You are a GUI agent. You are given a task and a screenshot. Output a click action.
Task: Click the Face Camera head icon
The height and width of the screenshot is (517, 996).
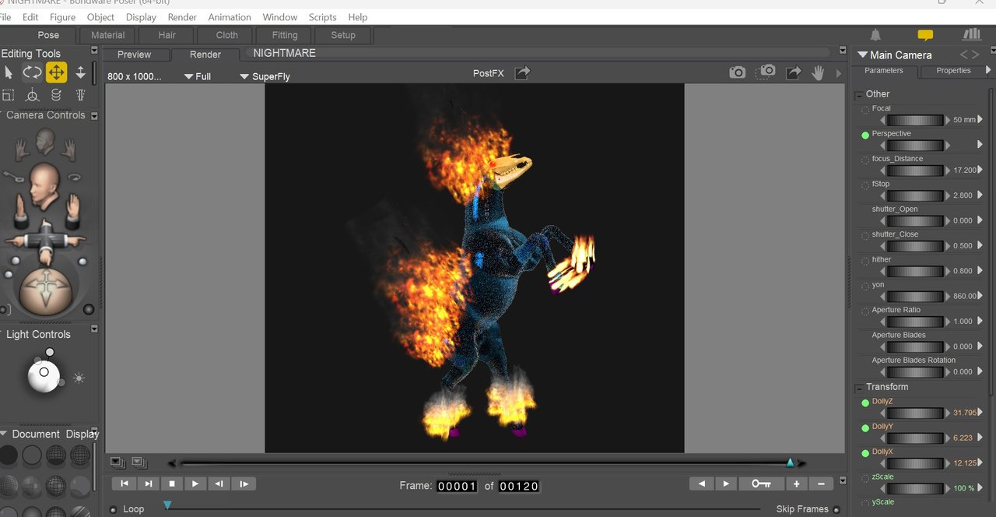tap(45, 141)
